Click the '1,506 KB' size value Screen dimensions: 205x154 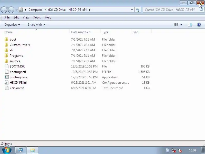[x=144, y=72]
